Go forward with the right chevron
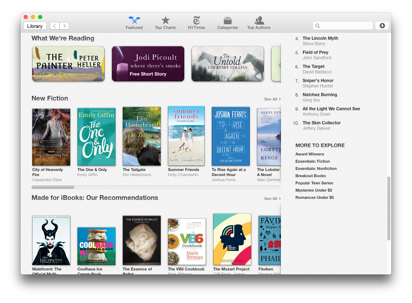 pyautogui.click(x=64, y=26)
